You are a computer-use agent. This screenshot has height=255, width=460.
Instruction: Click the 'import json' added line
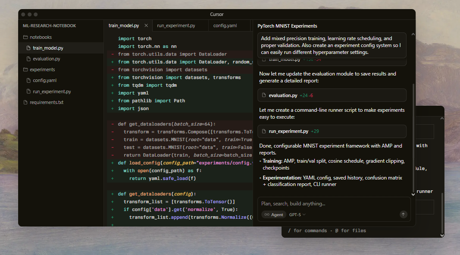click(133, 108)
